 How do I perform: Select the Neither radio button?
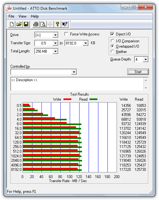pyautogui.click(x=112, y=51)
